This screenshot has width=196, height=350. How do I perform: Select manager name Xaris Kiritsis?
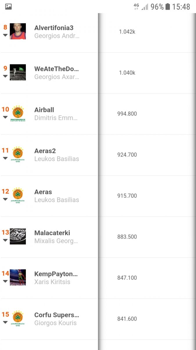tap(52, 282)
